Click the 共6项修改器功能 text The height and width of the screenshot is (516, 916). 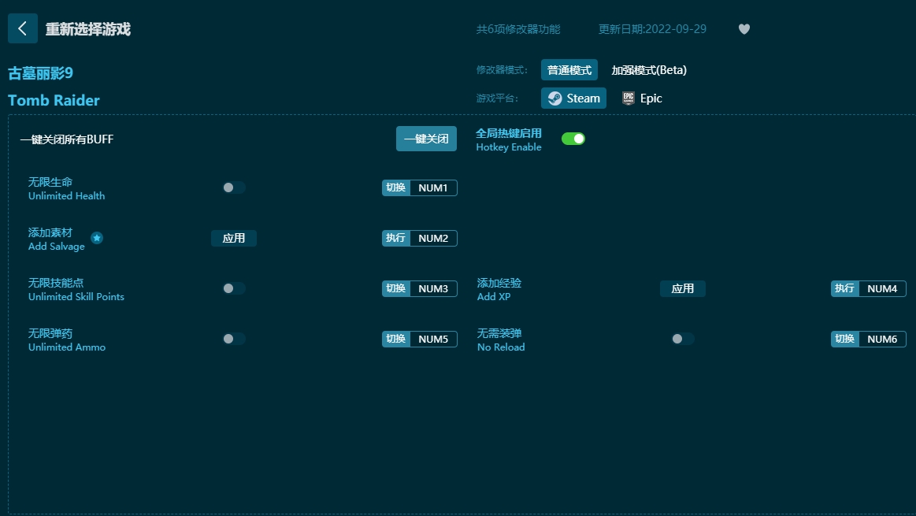[518, 29]
